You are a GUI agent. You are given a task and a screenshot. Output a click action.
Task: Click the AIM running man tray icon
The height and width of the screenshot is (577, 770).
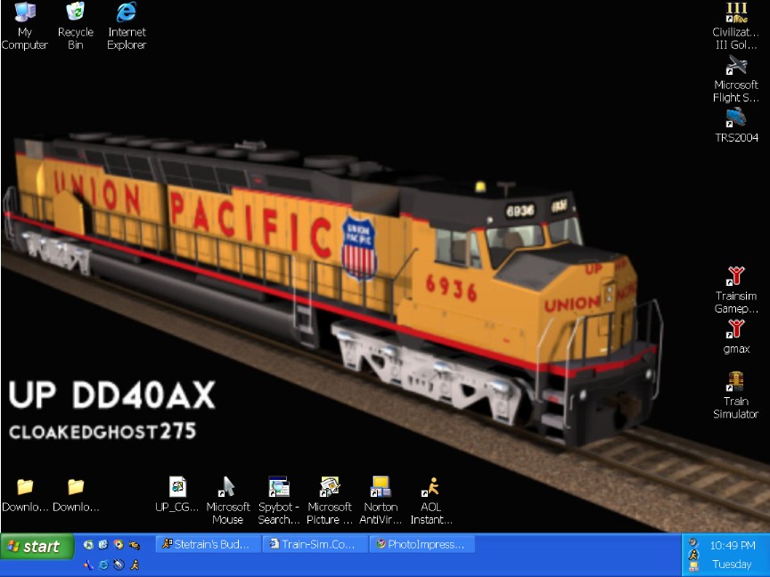coord(693,555)
